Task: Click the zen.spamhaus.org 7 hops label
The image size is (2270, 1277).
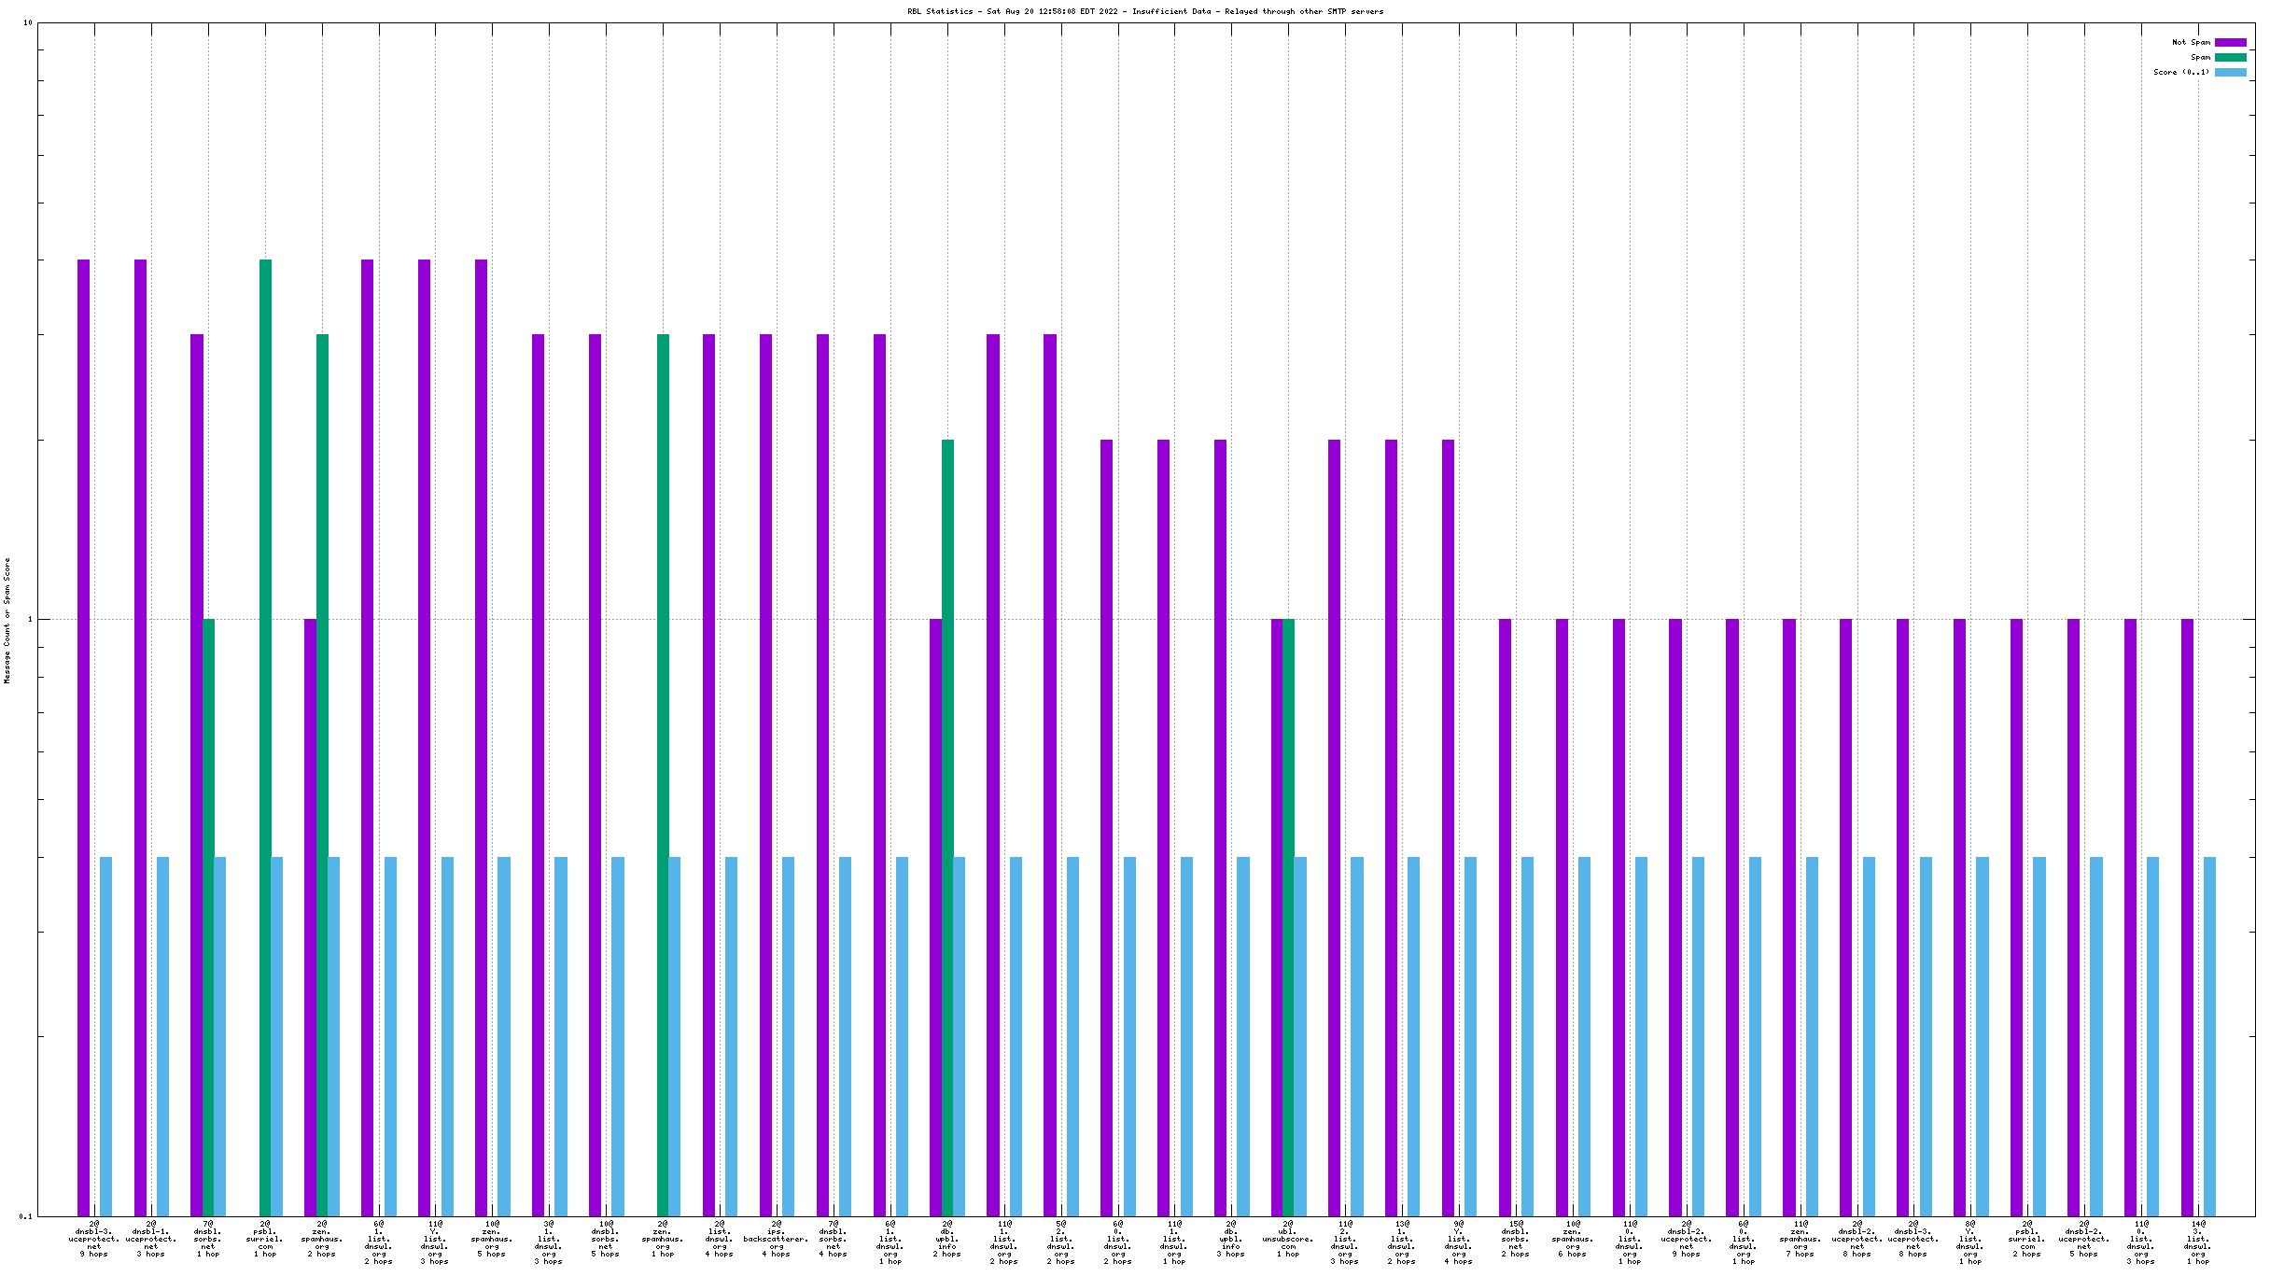Action: click(1800, 1239)
